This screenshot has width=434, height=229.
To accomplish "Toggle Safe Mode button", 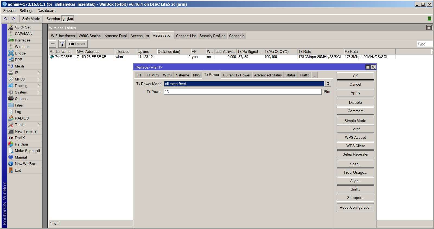I will click(31, 19).
